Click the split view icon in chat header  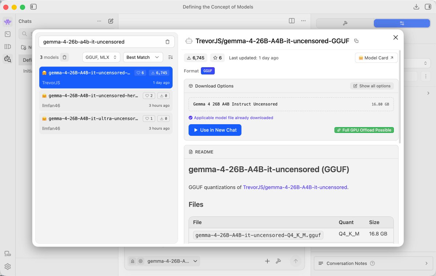(x=292, y=21)
